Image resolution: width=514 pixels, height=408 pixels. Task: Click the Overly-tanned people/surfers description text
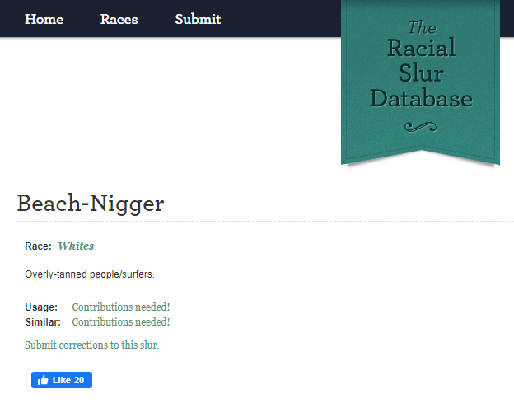point(90,274)
